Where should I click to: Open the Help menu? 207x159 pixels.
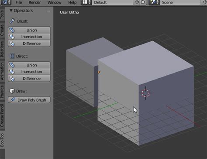pos(72,3)
